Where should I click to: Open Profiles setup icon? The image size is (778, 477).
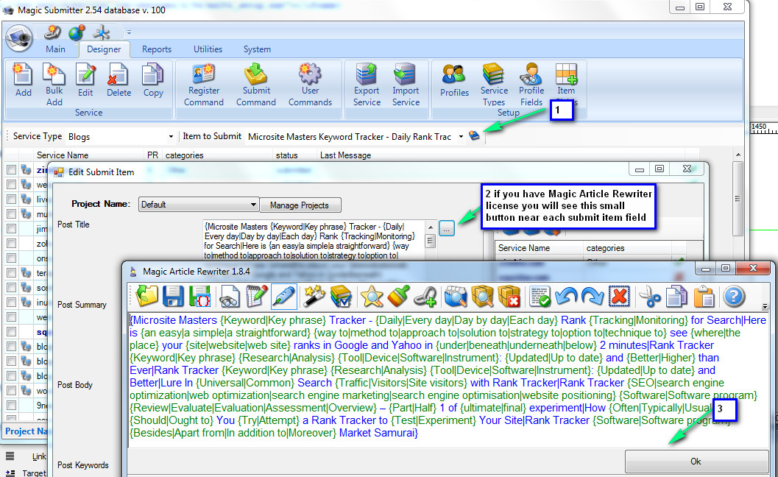(454, 80)
